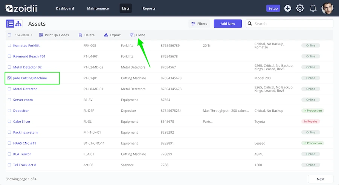Click the zoidii logo
Viewport: 339px width, 185px height.
click(x=21, y=8)
